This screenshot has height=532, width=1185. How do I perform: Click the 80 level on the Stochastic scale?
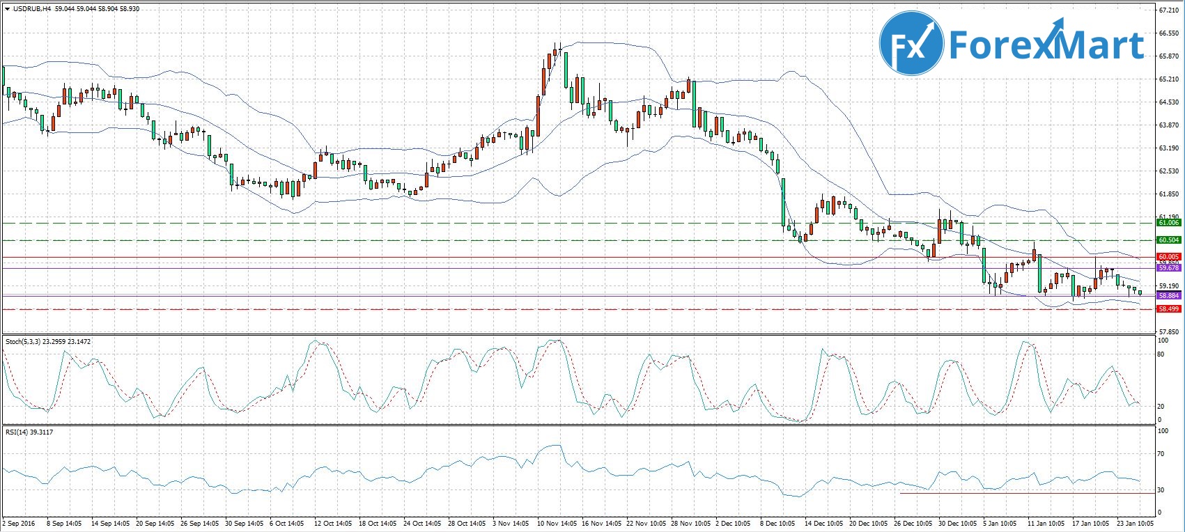(1161, 354)
